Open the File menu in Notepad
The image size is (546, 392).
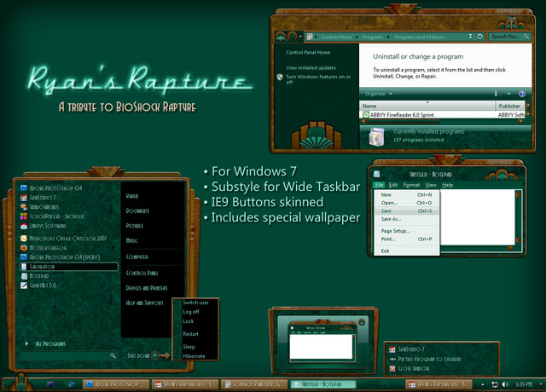click(x=379, y=185)
